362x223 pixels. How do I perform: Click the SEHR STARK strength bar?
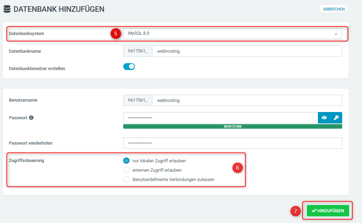click(233, 126)
